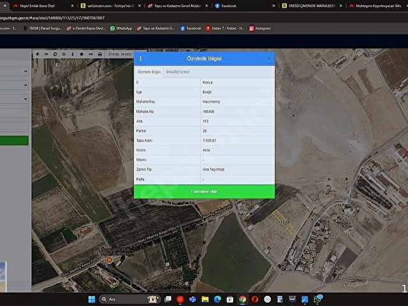Open the Instagram bookmark
Viewport: 408px width, 306px height.
260,28
